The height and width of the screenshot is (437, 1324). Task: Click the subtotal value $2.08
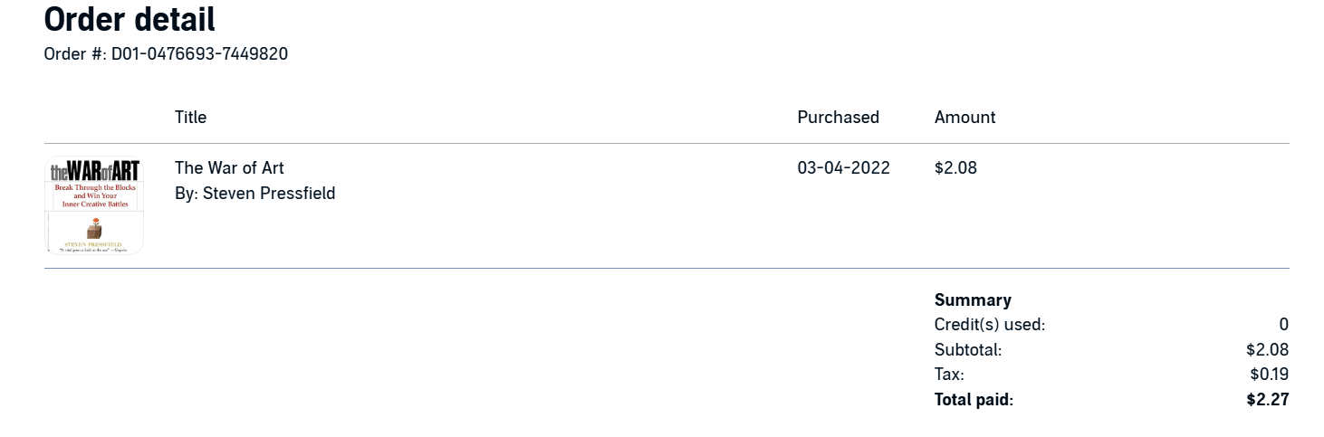(x=1267, y=350)
